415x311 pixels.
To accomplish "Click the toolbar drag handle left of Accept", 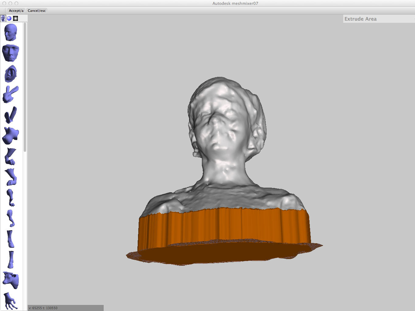I will point(5,11).
